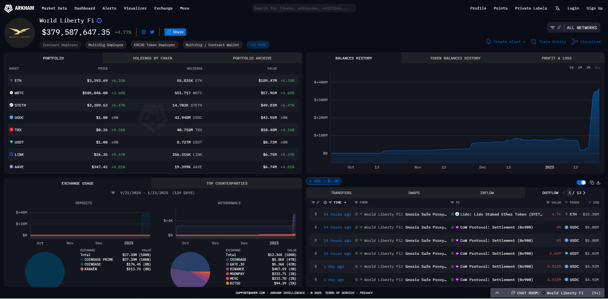Click Trace Entity link
The width and height of the screenshot is (608, 299).
pos(549,42)
